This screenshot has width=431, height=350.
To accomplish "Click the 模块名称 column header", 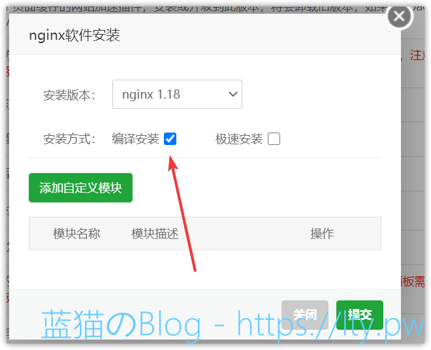I will point(76,234).
